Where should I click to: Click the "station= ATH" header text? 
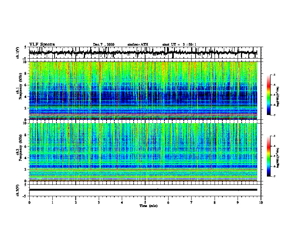point(138,45)
